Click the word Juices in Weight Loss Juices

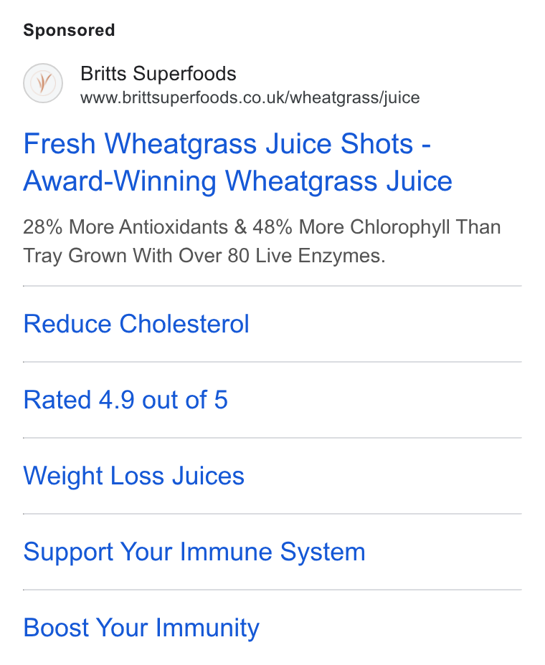[x=208, y=476]
